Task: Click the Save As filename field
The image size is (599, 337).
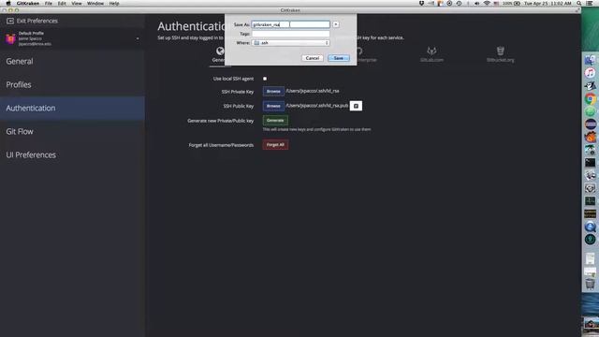Action: [x=291, y=24]
